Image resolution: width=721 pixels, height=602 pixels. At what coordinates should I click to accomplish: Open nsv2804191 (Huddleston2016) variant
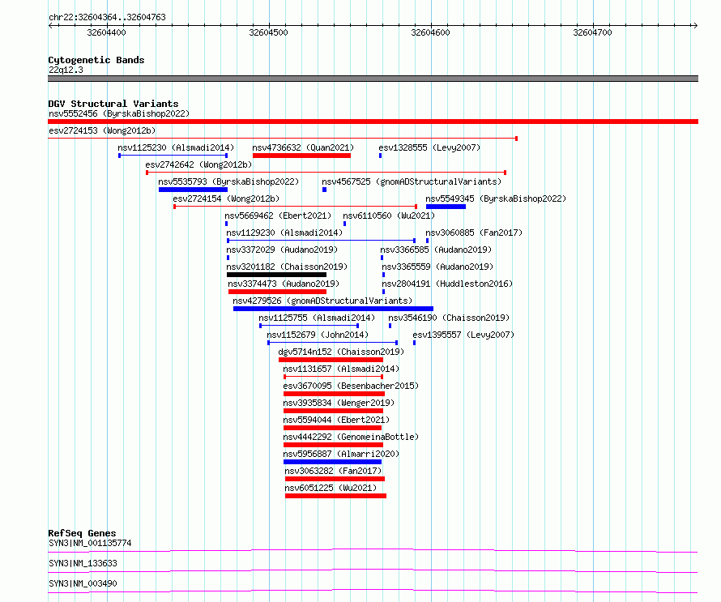point(447,284)
